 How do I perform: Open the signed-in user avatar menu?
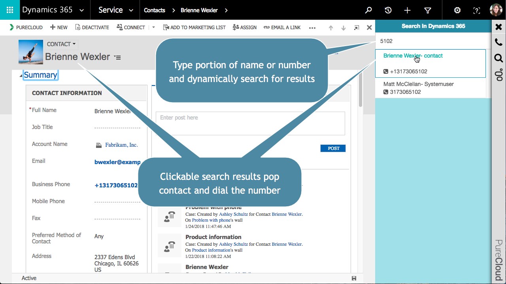[x=496, y=10]
